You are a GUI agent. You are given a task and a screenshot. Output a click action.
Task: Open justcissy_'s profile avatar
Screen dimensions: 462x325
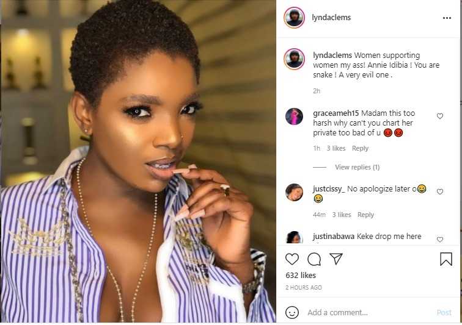tap(294, 192)
